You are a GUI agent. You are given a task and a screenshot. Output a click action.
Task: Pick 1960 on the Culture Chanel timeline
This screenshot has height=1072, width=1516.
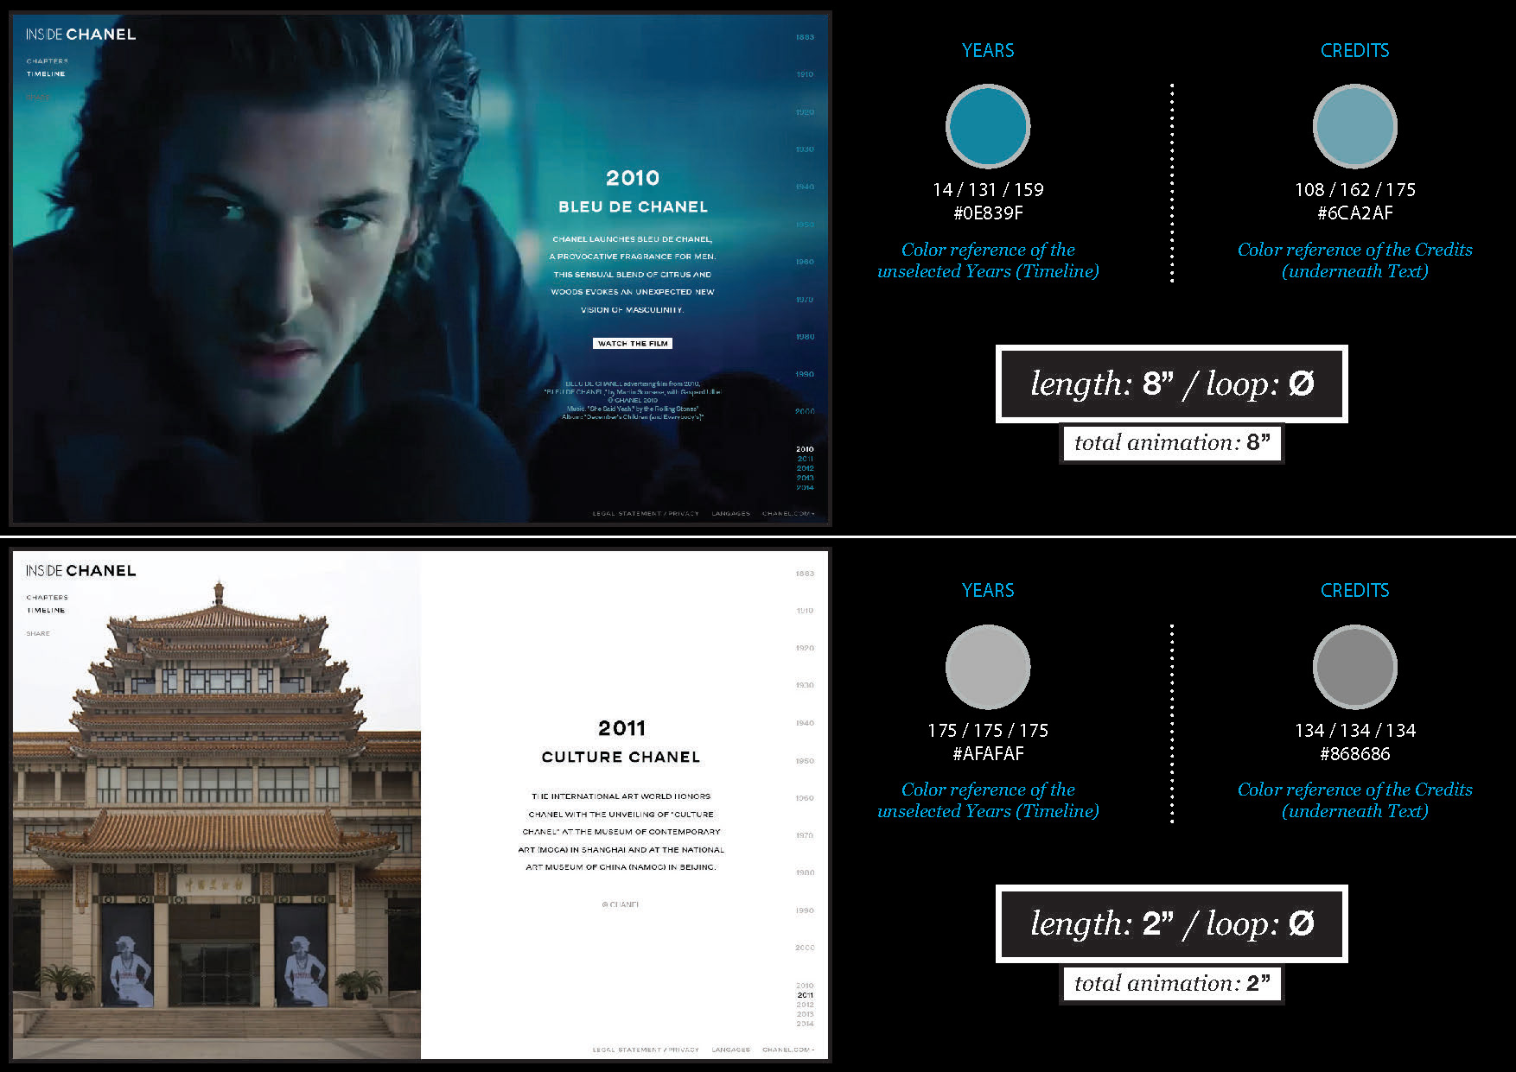click(x=805, y=798)
